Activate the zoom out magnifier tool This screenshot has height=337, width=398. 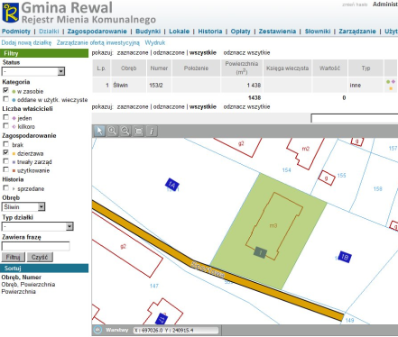[x=125, y=132]
